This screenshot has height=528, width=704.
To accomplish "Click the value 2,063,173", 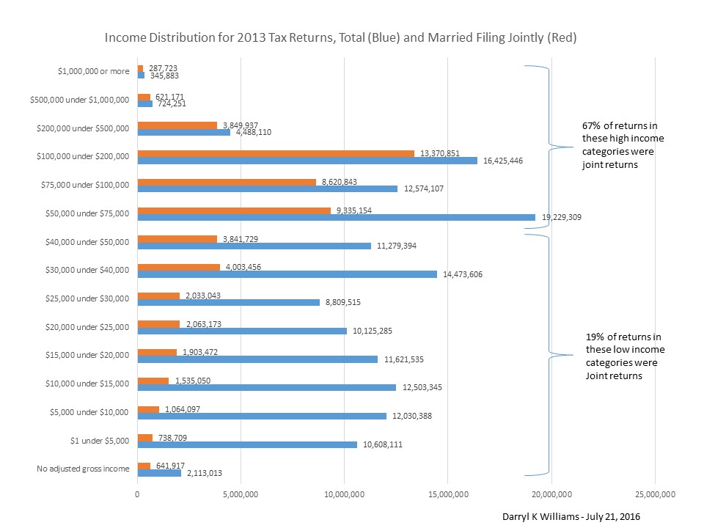I will (204, 324).
